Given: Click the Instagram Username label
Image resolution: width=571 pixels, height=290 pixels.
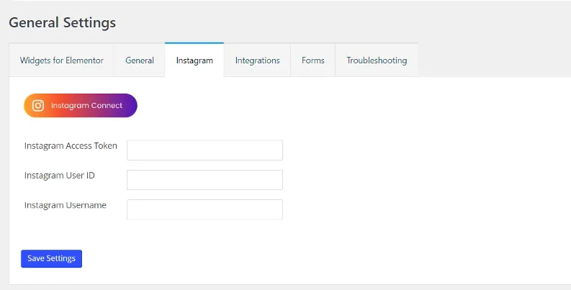Looking at the screenshot, I should click(x=66, y=205).
